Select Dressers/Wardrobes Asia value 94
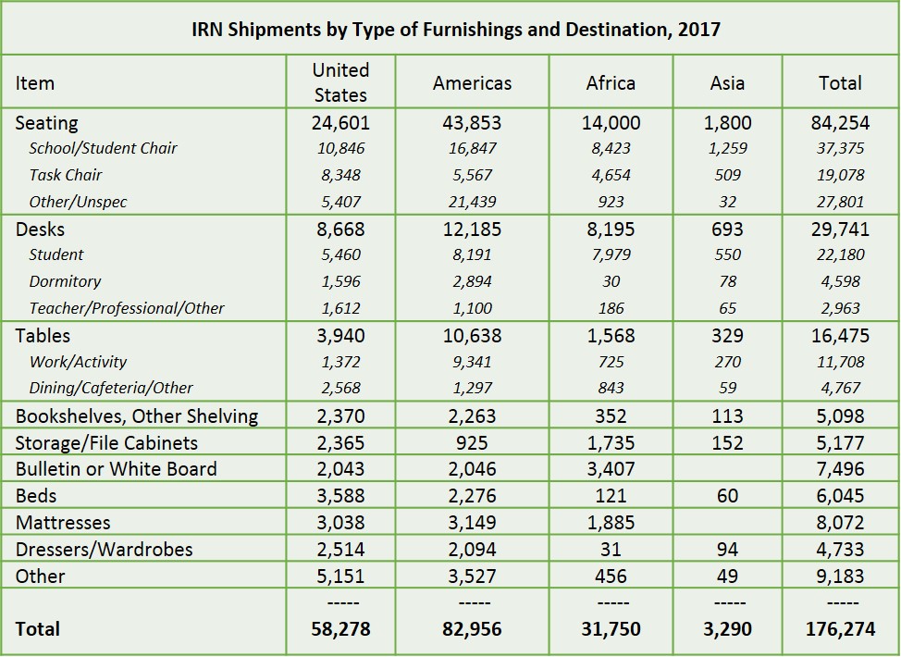The width and height of the screenshot is (901, 657). click(x=727, y=550)
